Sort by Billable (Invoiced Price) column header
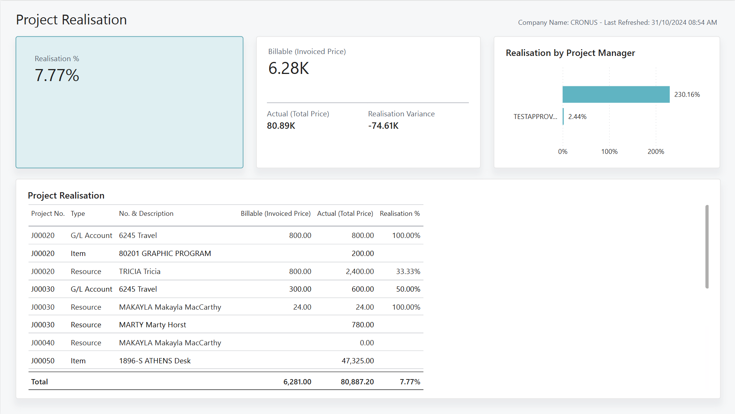Screen dimensions: 735x414 tap(276, 214)
